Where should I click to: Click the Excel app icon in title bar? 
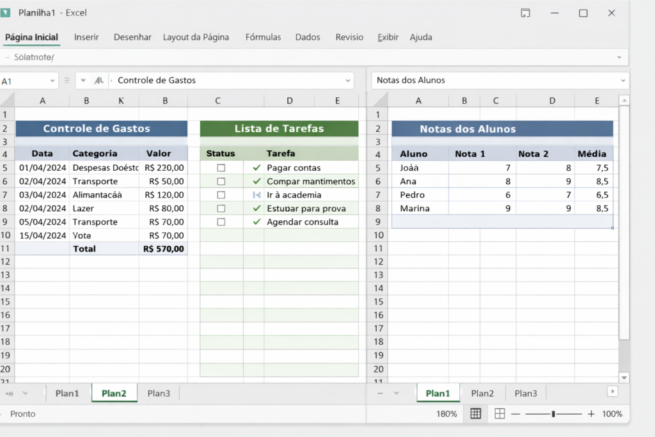(6, 13)
